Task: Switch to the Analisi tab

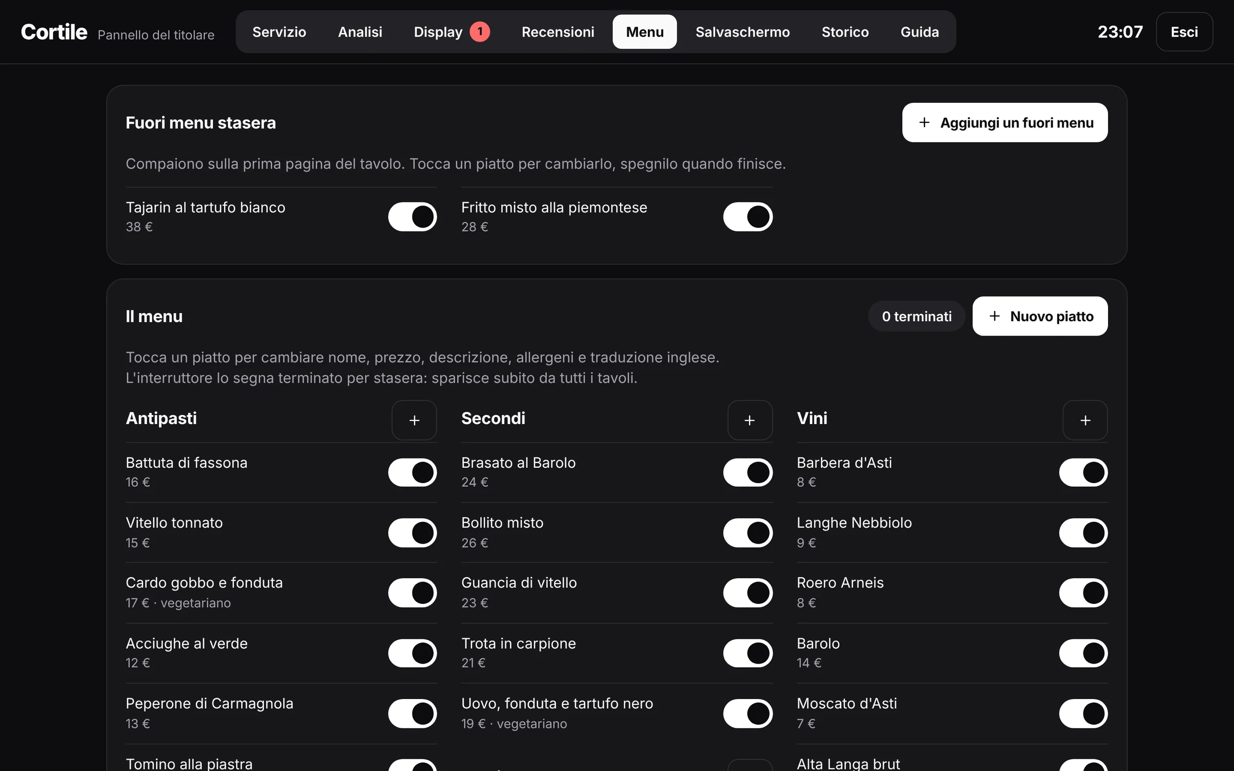Action: pyautogui.click(x=360, y=32)
